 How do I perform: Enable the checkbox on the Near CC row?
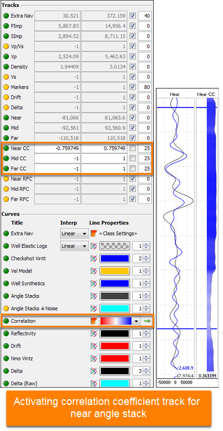133,149
